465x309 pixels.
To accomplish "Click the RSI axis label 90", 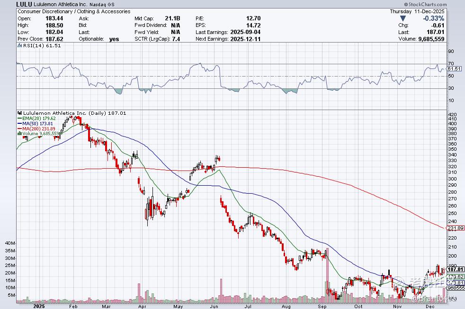I will pyautogui.click(x=451, y=51).
